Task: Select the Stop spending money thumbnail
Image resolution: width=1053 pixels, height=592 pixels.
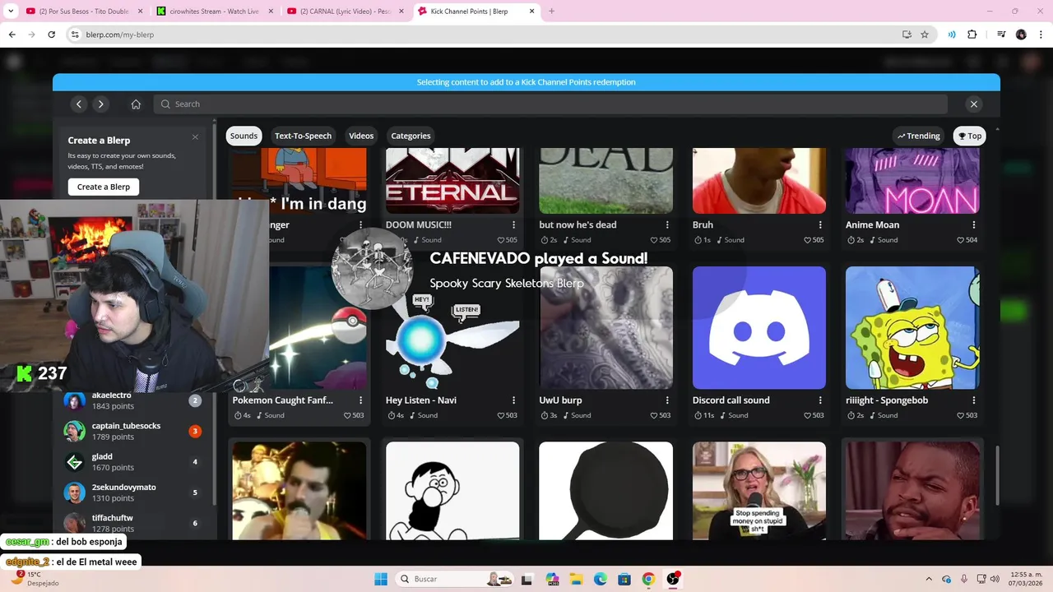Action: 759,491
